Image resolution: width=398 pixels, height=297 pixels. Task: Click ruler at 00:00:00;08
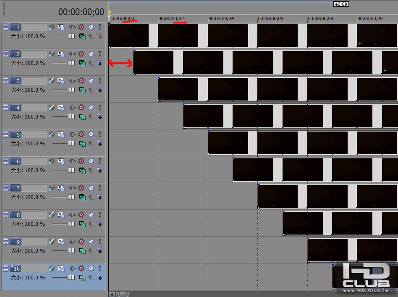coord(320,18)
